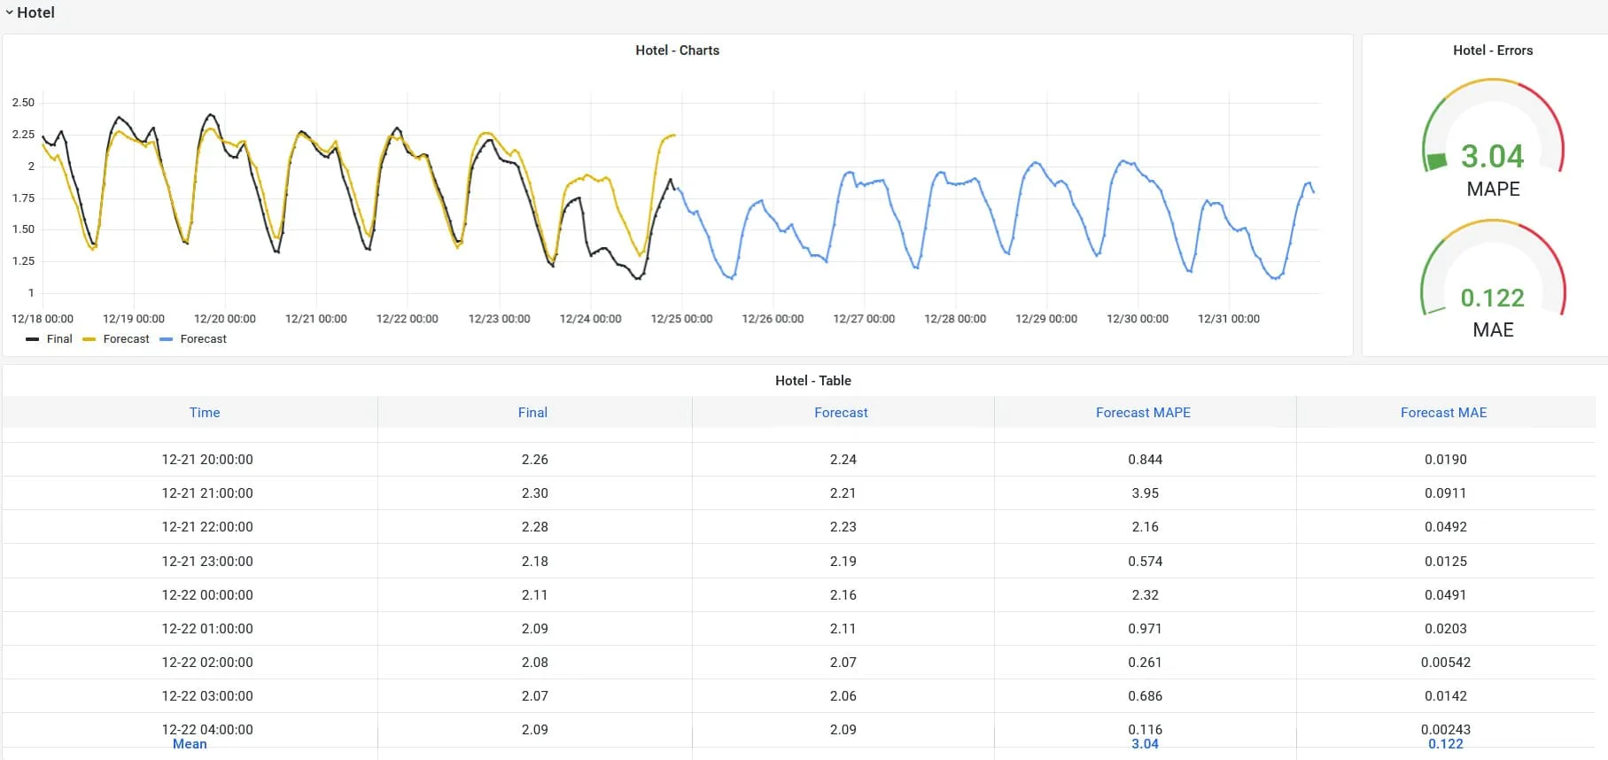The image size is (1608, 760).
Task: Select the 12-22 00:00:00 time cell
Action: 207,595
